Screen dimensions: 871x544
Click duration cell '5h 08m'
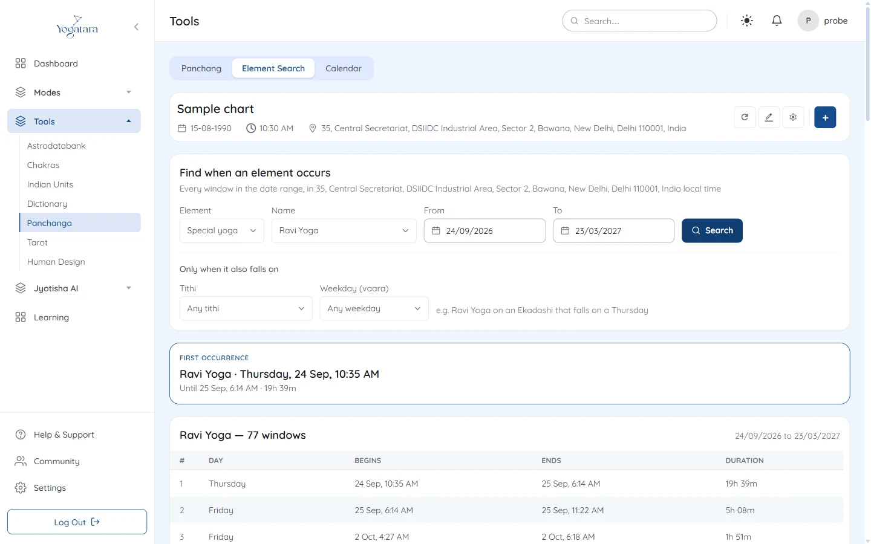pos(740,510)
